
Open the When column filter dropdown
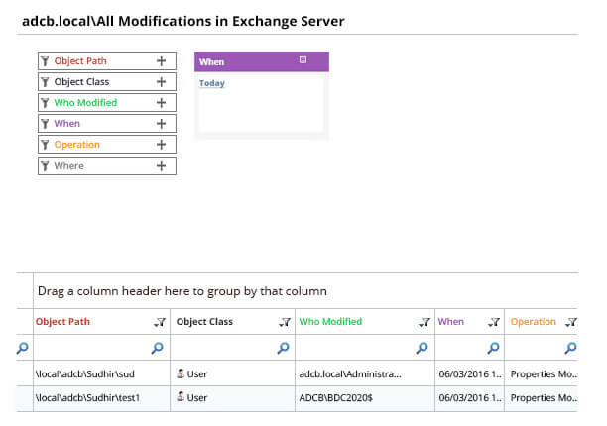pyautogui.click(x=494, y=322)
